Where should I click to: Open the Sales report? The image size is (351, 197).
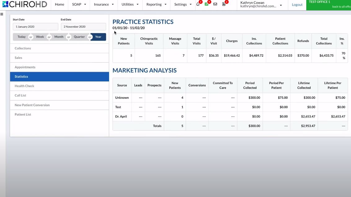tap(60, 58)
